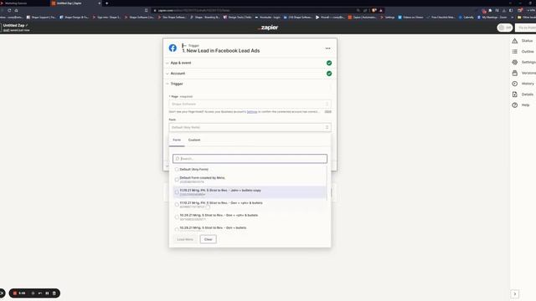Screen dimensions: 536x301
Task: Click the Facebook Lead Ads app icon
Action: tap(173, 48)
